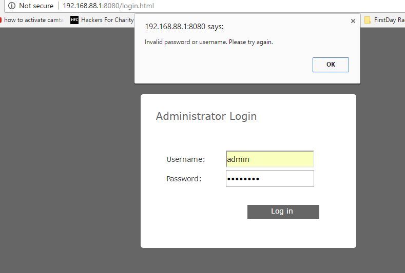
Task: Select the Password label text
Action: (x=184, y=179)
